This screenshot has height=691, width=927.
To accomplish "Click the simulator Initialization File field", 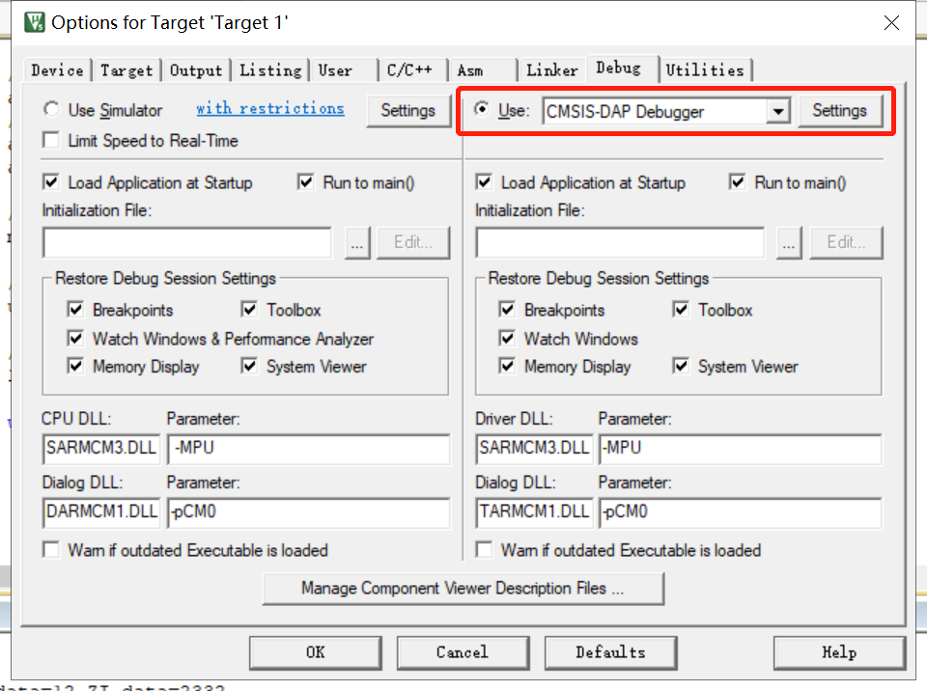I will (x=187, y=243).
